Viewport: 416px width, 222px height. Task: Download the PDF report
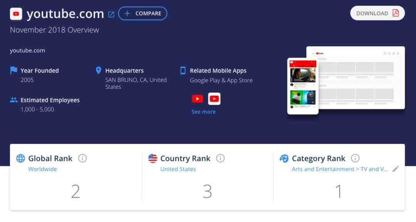pos(377,13)
